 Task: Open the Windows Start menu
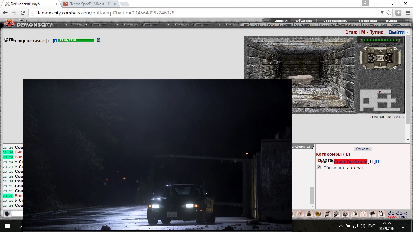[x=7, y=226]
